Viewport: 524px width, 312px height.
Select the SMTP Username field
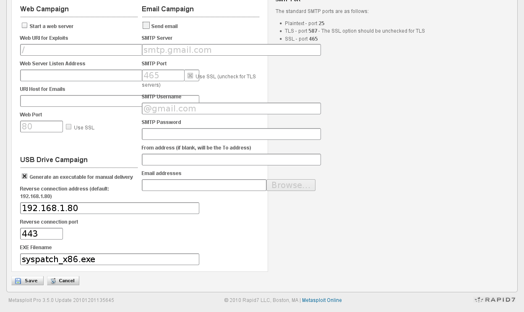click(231, 108)
